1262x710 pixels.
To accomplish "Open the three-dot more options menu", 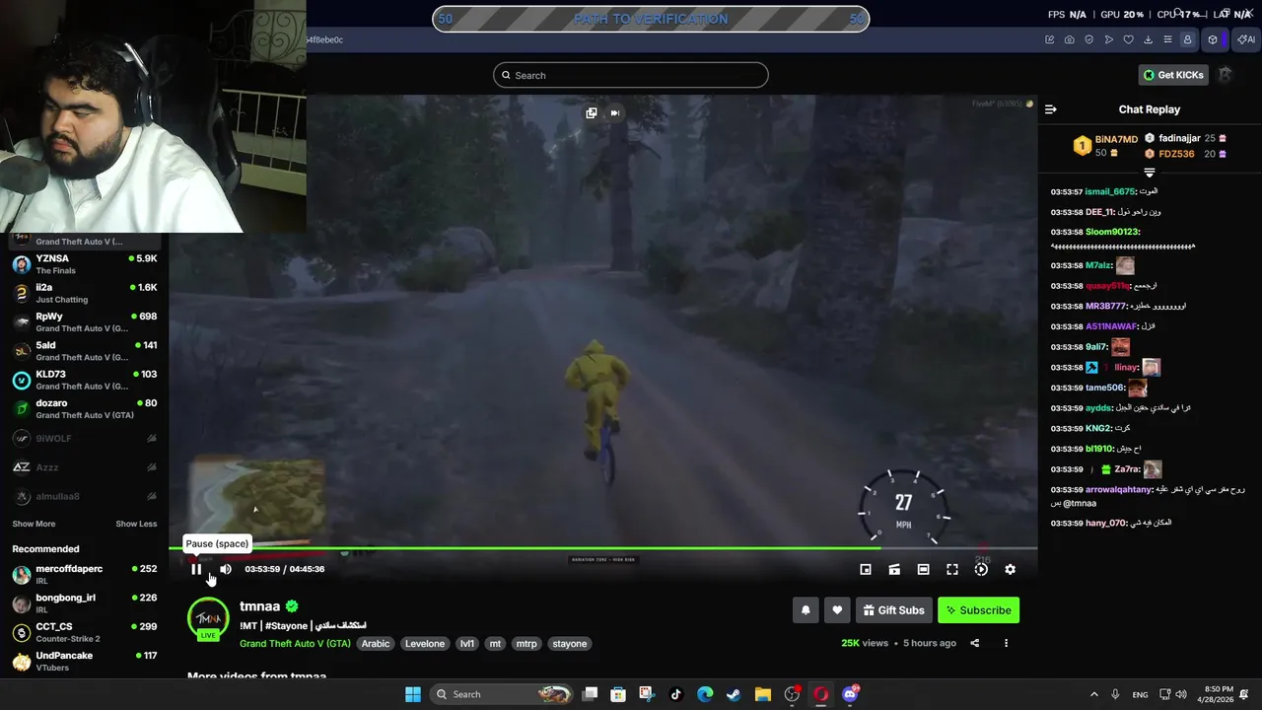I will pos(1006,643).
